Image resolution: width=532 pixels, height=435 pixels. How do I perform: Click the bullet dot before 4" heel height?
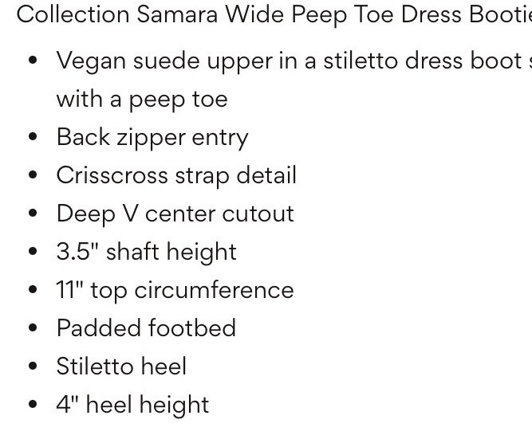click(x=33, y=405)
